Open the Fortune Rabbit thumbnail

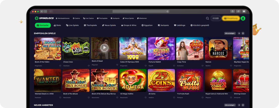[x=161, y=48]
